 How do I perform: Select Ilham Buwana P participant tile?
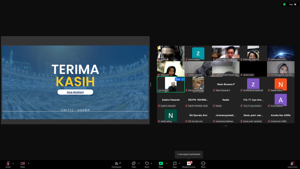tap(226, 84)
